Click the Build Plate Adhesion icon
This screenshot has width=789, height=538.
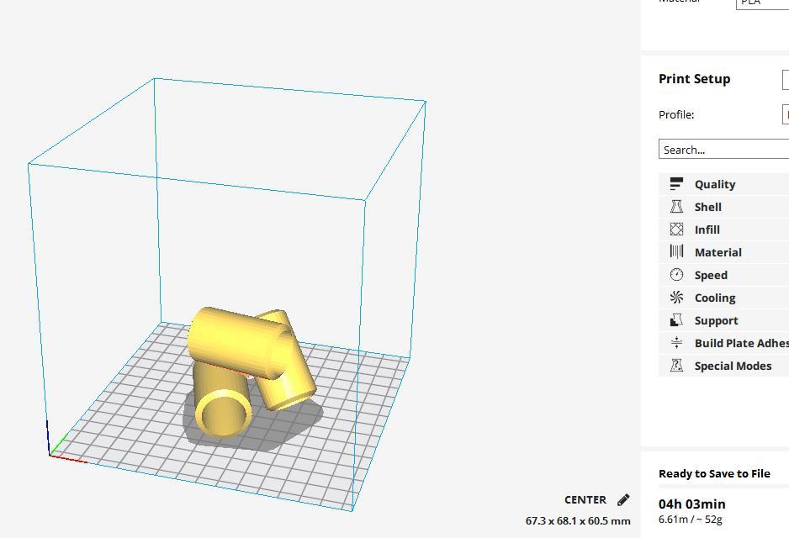click(676, 343)
